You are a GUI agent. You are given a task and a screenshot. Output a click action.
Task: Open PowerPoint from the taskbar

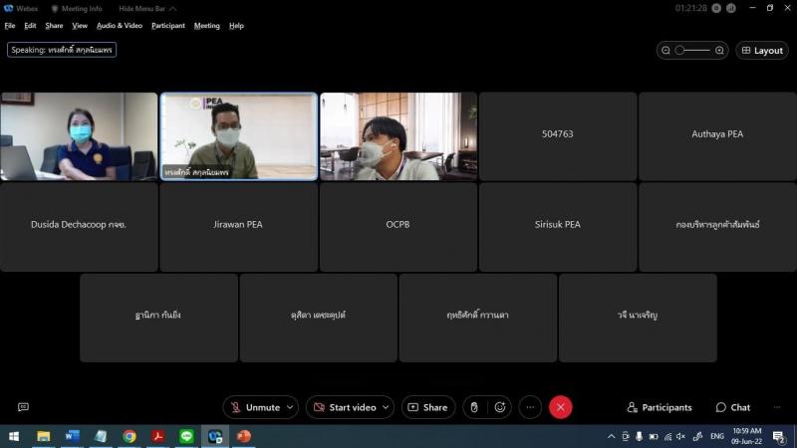(244, 436)
